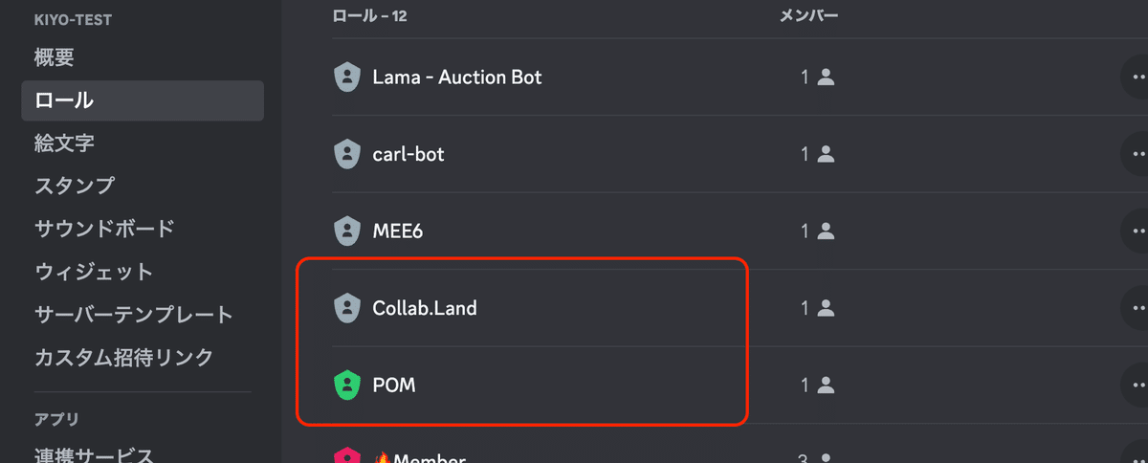Click the Collab.Land role shield icon
1148x463 pixels.
point(345,308)
